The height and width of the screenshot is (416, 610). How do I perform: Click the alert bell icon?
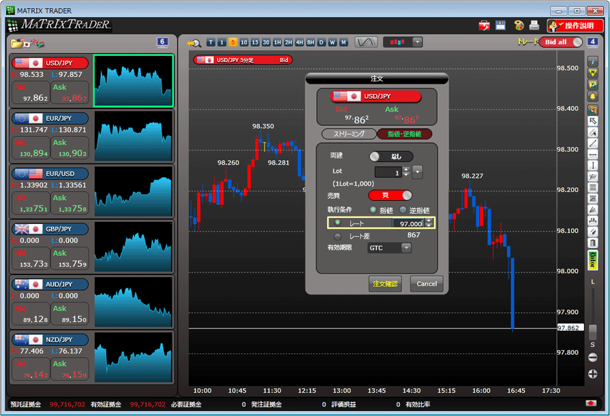[x=592, y=96]
